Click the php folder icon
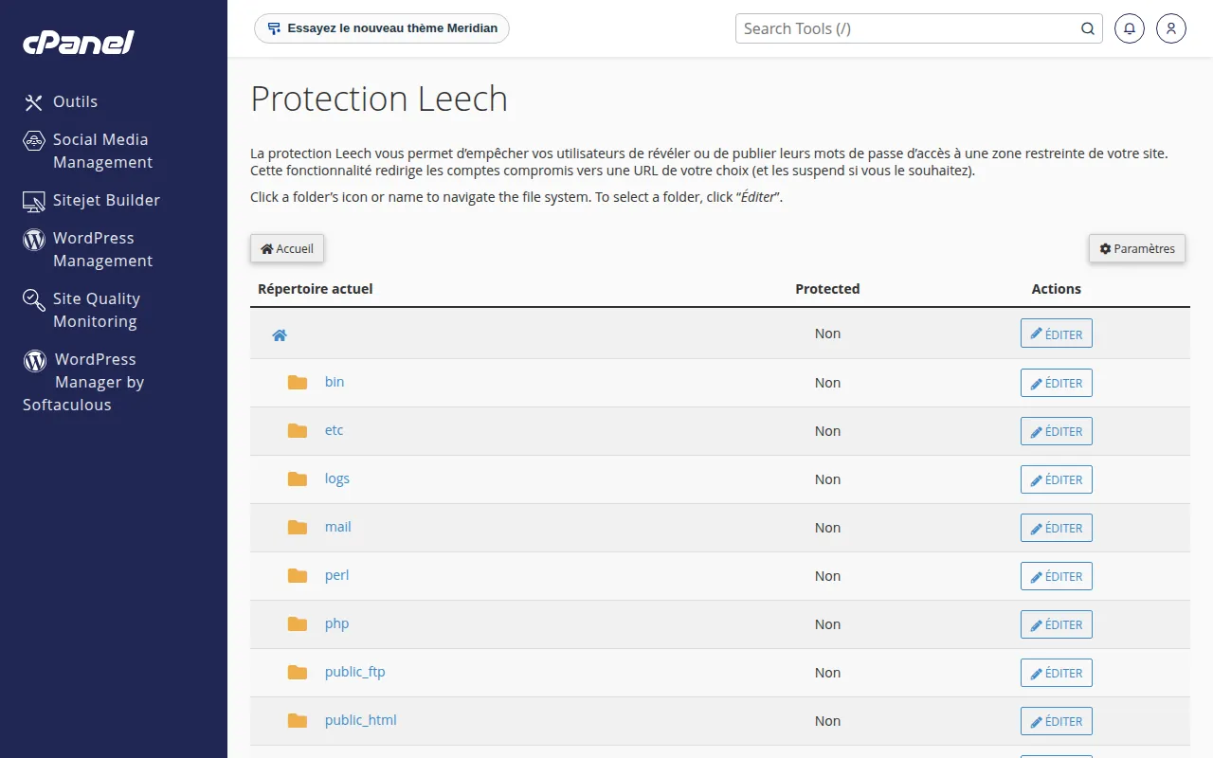This screenshot has width=1213, height=758. tap(298, 623)
